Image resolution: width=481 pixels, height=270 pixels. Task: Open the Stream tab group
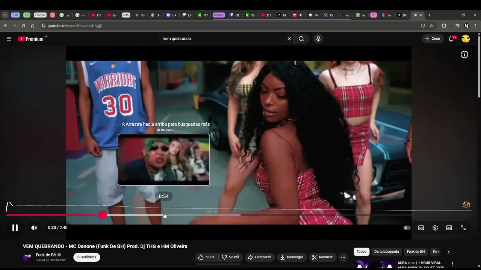coord(218,15)
